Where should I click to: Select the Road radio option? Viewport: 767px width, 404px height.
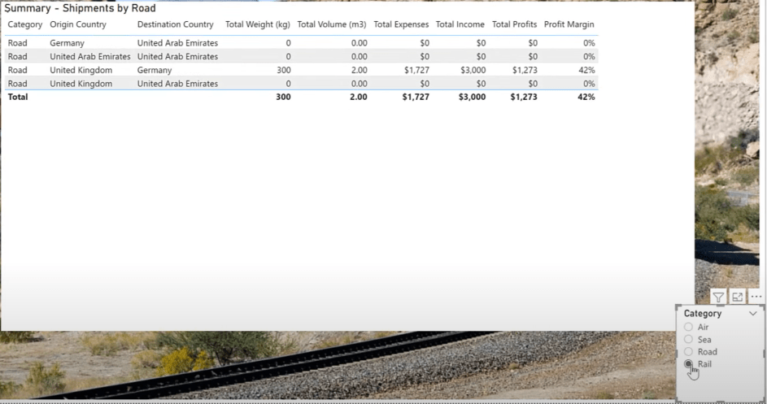[x=688, y=352]
